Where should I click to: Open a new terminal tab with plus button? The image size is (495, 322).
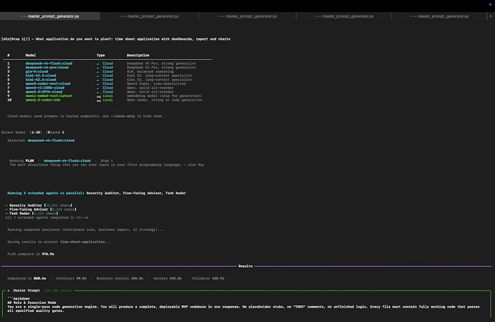pyautogui.click(x=491, y=16)
